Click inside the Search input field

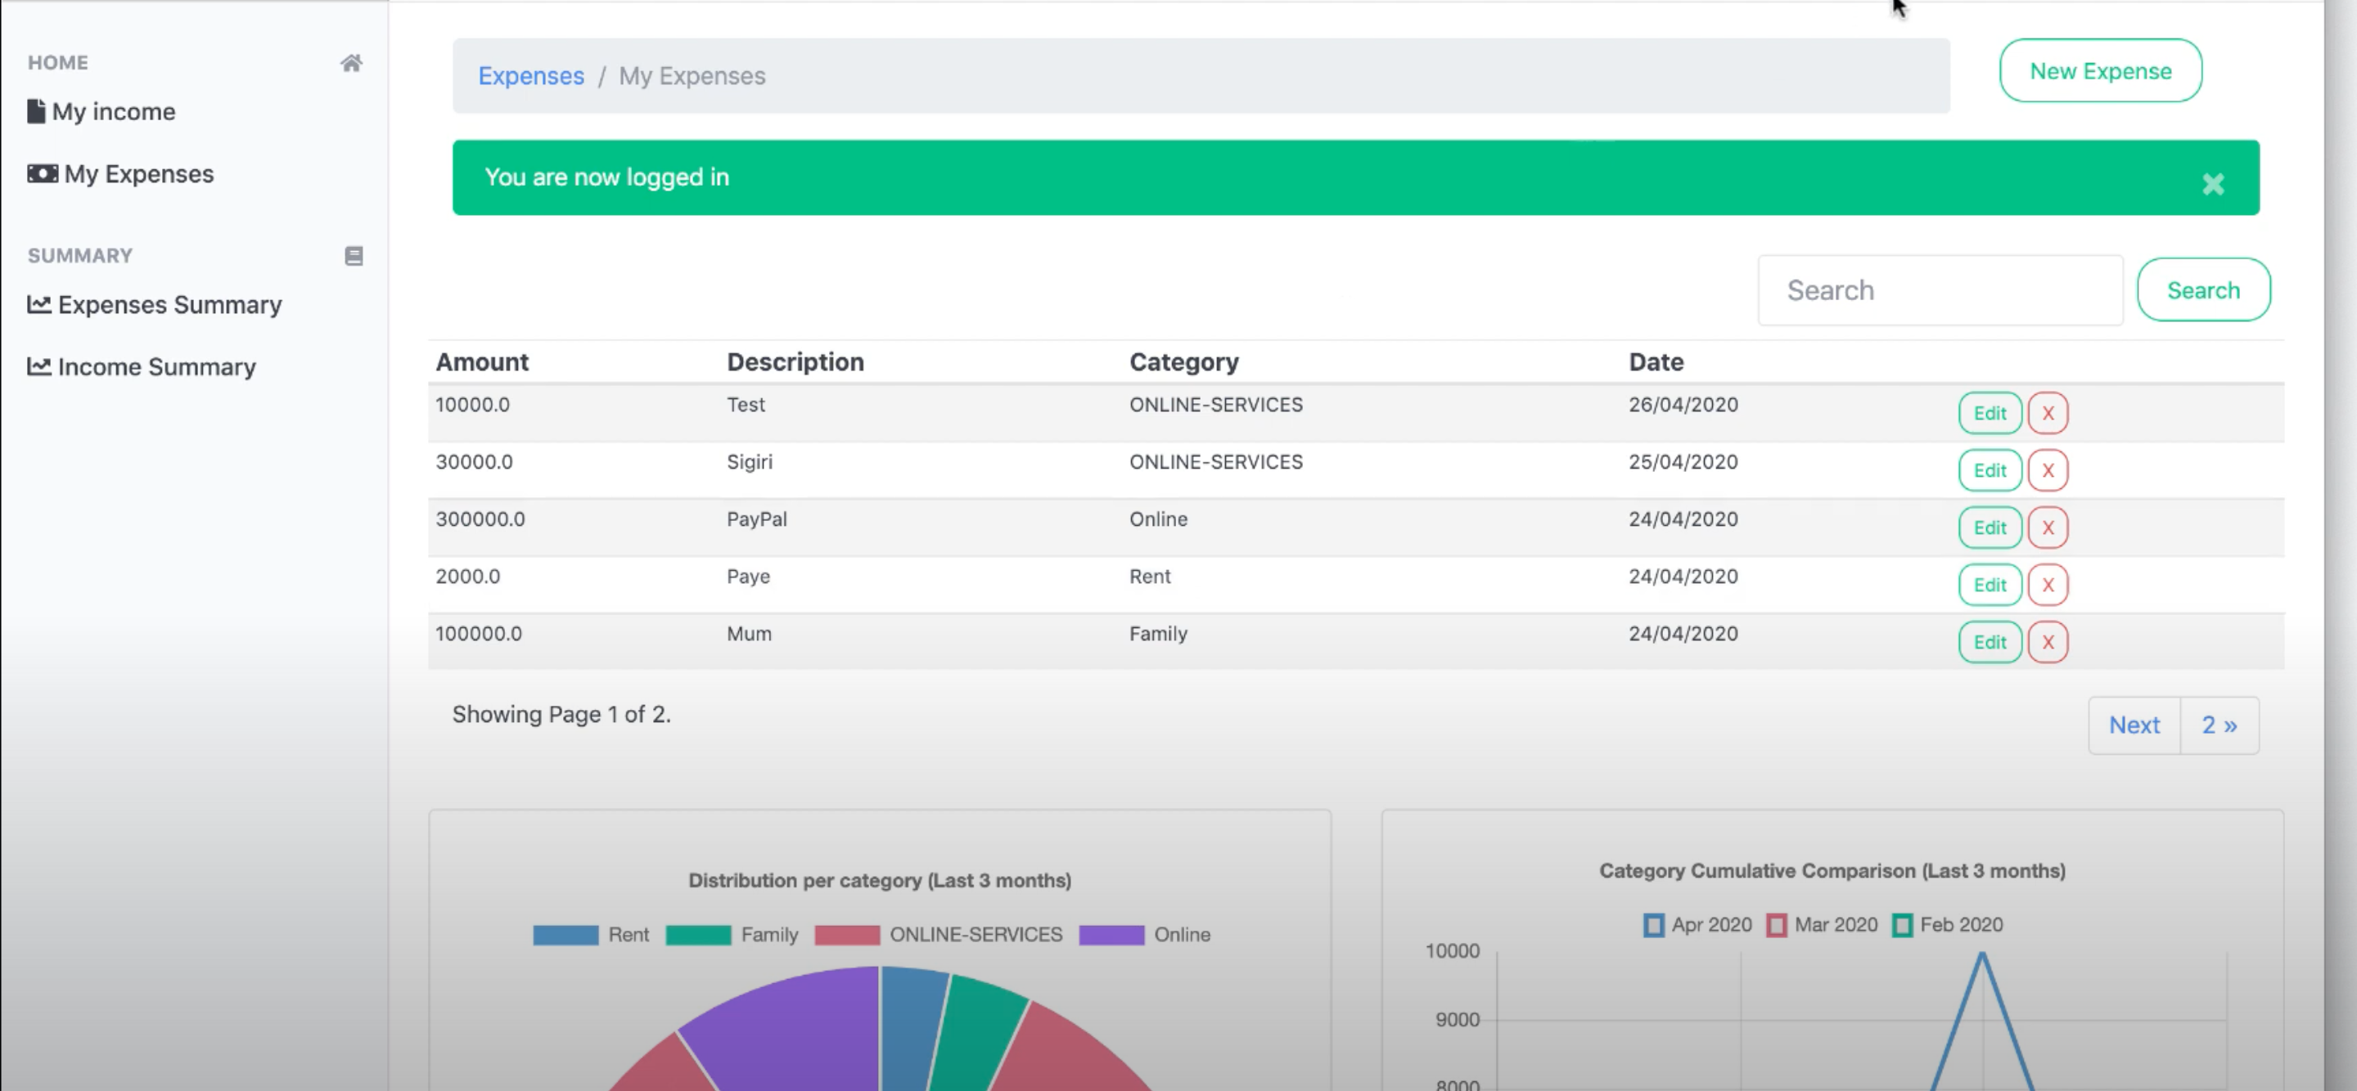(1940, 290)
